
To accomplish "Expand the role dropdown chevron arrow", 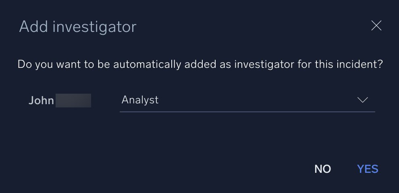I will [363, 100].
